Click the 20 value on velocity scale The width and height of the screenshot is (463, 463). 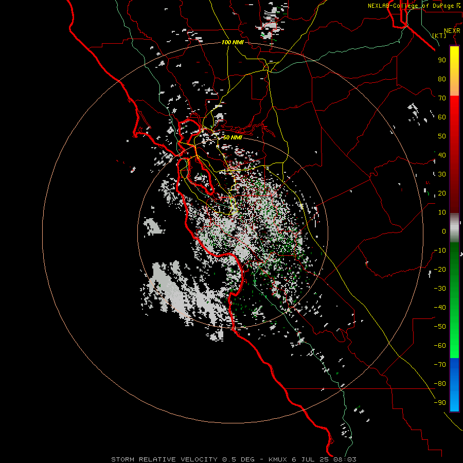442,193
